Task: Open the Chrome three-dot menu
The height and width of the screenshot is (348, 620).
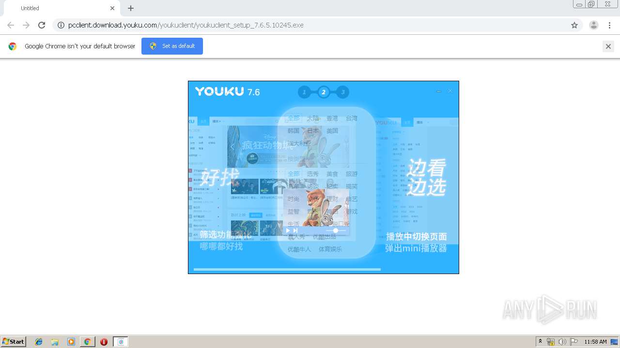Action: (609, 25)
